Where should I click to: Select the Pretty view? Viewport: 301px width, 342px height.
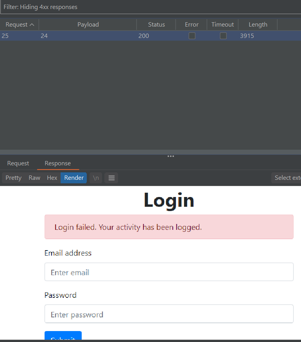point(14,178)
